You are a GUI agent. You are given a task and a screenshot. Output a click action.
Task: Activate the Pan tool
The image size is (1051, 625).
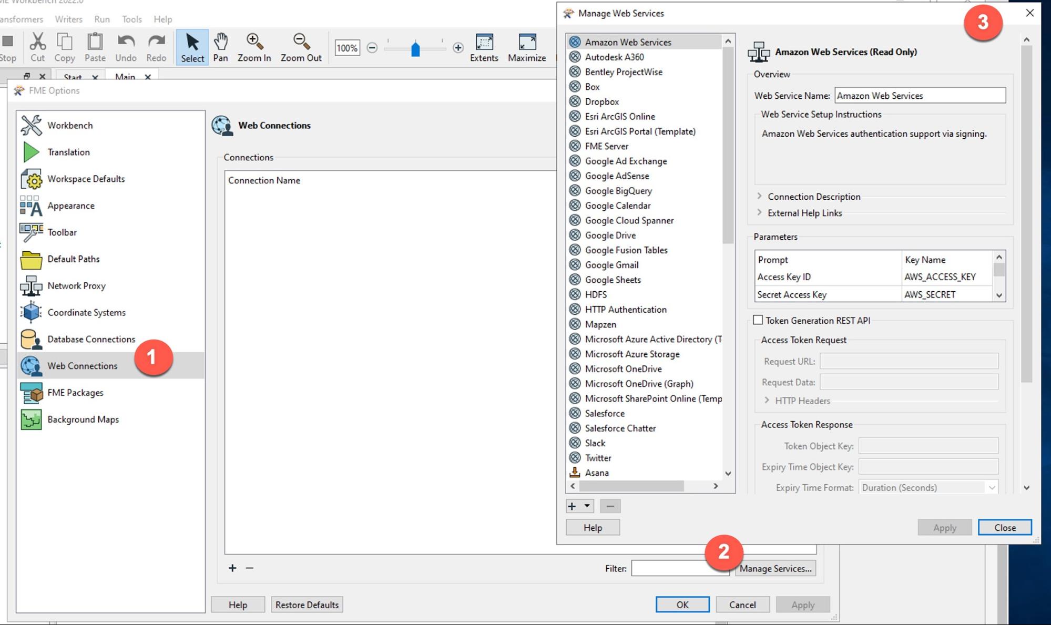[x=221, y=46]
